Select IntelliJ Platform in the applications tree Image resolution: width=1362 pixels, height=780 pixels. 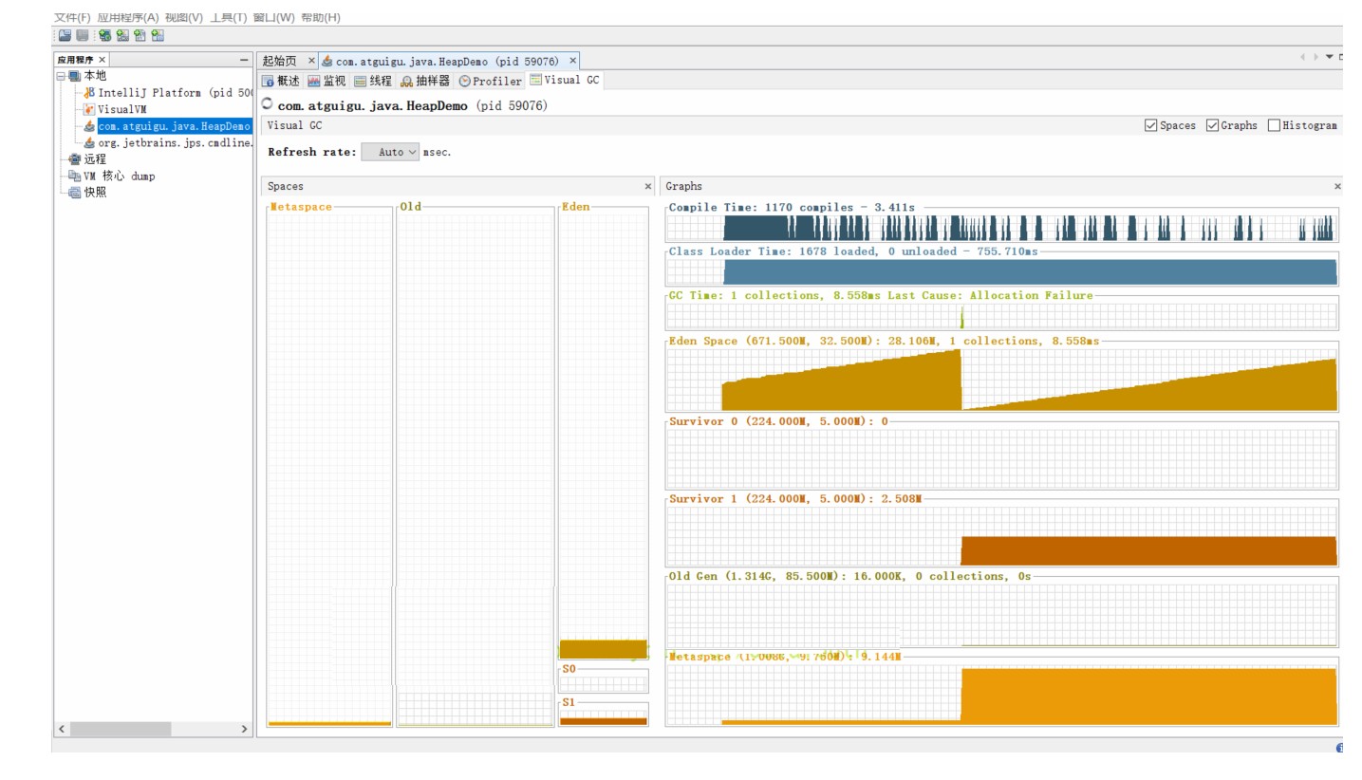point(176,93)
